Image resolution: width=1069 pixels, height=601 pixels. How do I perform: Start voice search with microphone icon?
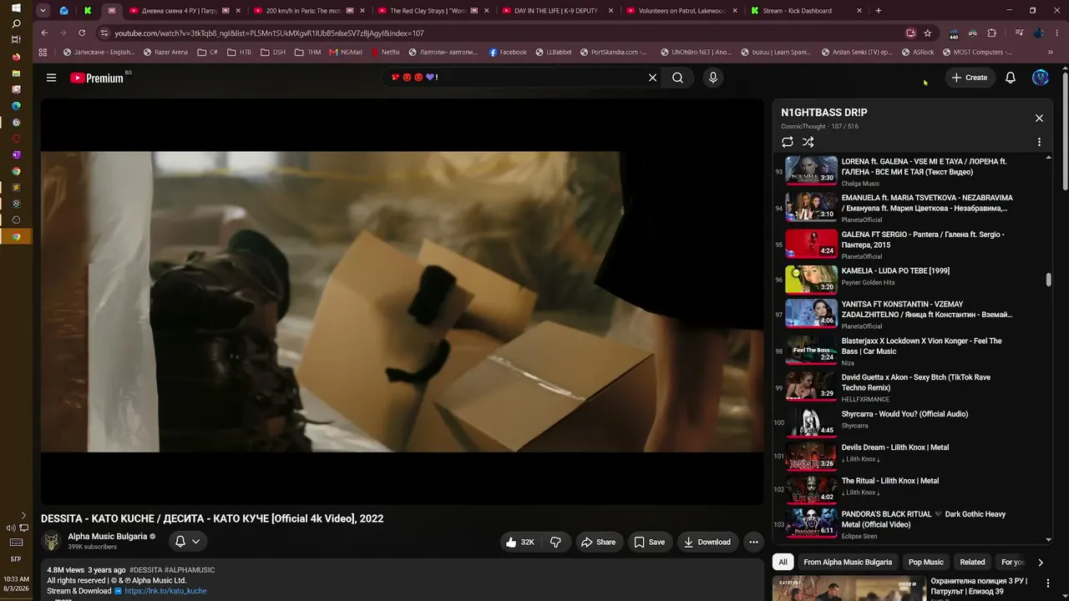[712, 78]
